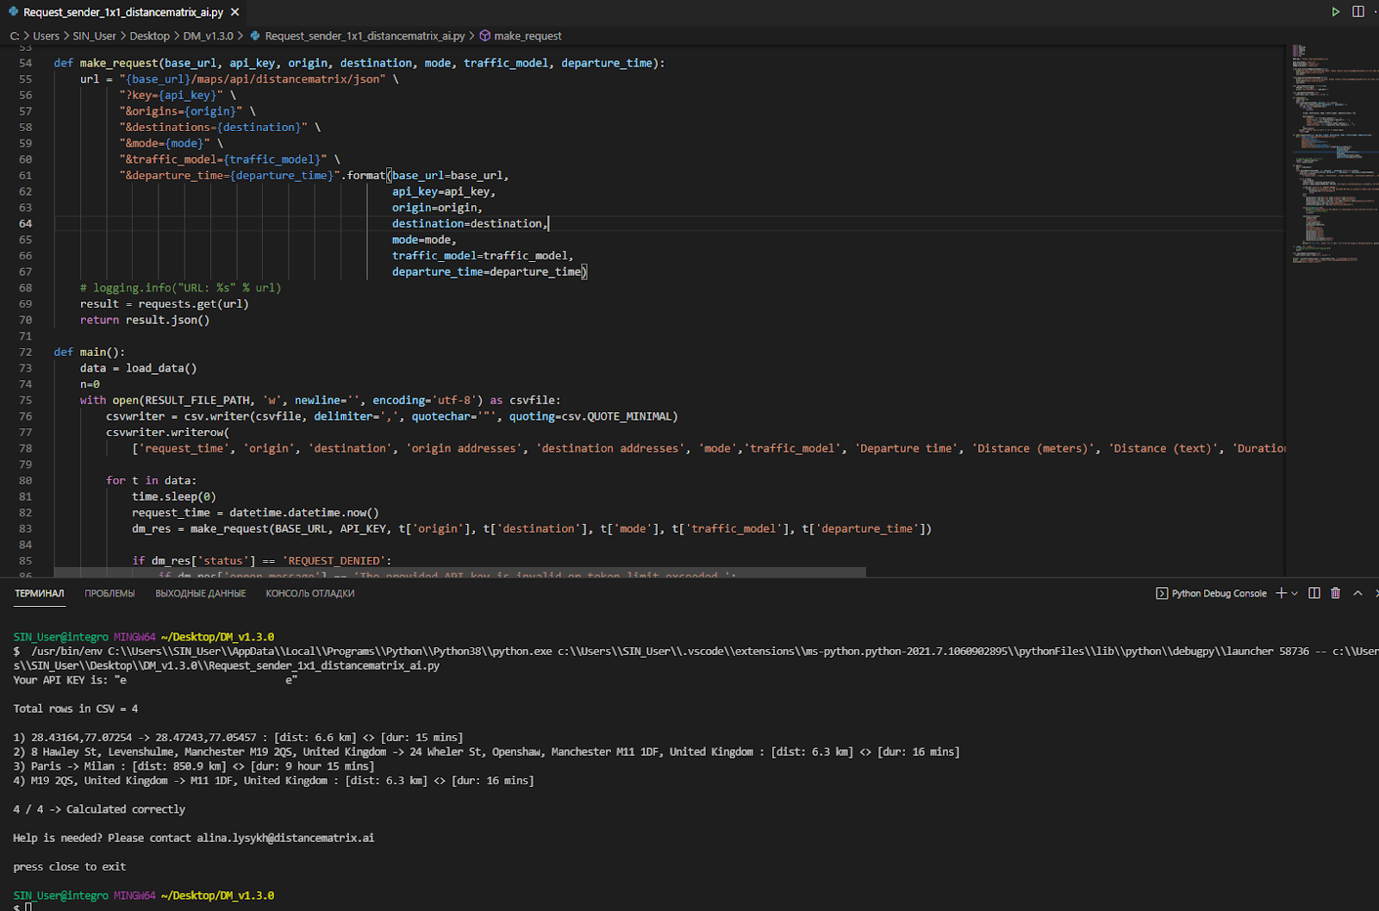Viewport: 1379px width, 911px height.
Task: Expand the DM_v1.3.0 breadcrumb folder
Action: 208,36
